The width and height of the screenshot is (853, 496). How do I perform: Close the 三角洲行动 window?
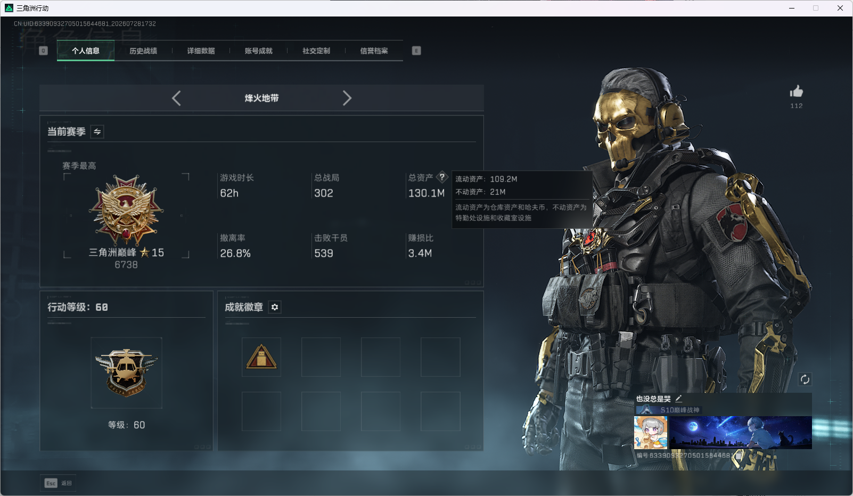pyautogui.click(x=840, y=8)
